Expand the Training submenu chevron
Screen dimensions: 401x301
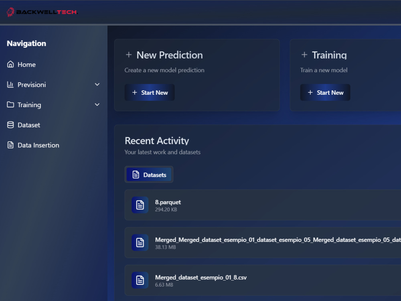[x=97, y=105]
